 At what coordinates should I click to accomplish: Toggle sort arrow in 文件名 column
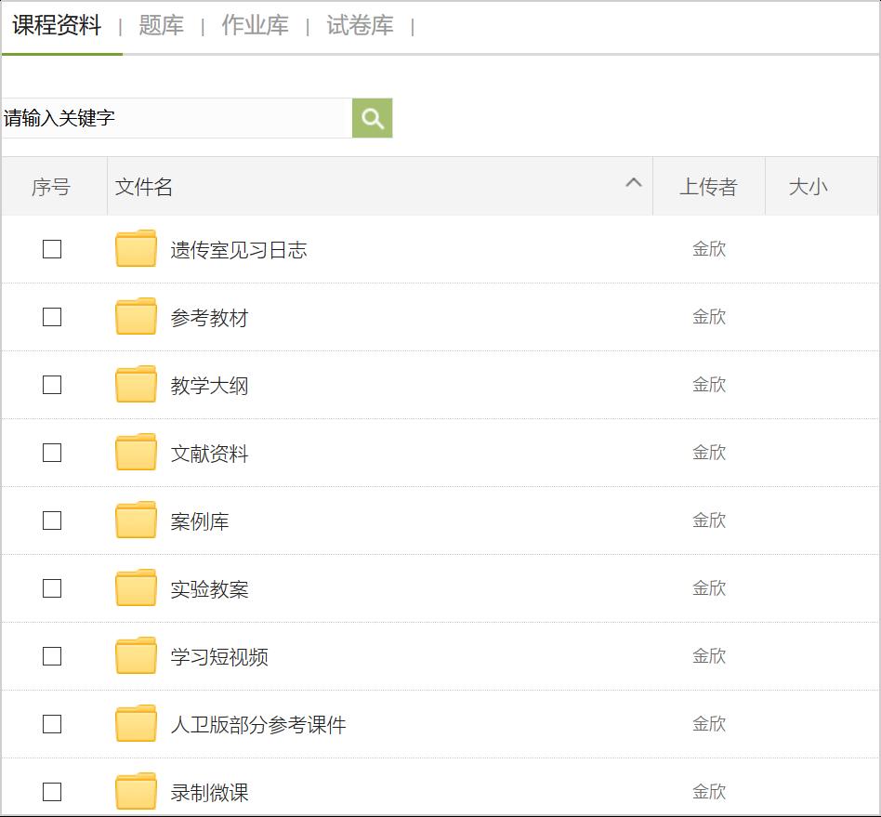634,183
